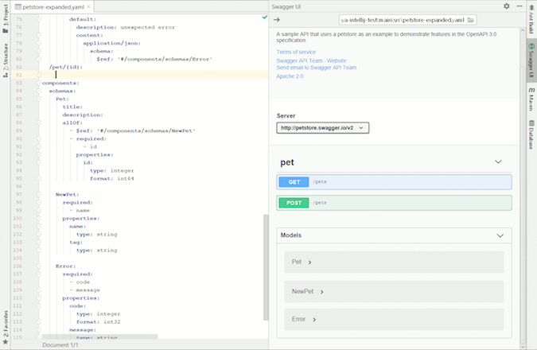Click the arrow icon beside the file path
This screenshot has width=537, height=350.
click(x=276, y=20)
